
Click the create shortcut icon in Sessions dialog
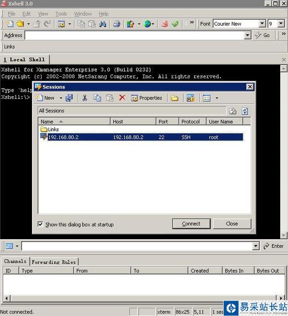191,98
